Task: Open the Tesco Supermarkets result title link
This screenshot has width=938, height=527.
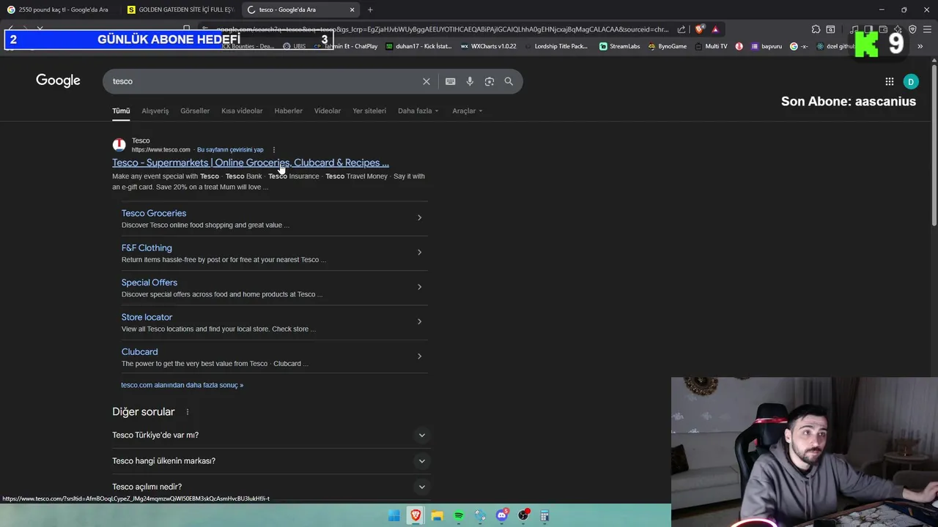Action: tap(251, 162)
